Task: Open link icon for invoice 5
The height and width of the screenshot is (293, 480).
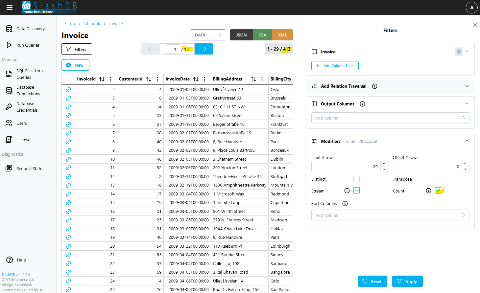Action: [x=68, y=116]
